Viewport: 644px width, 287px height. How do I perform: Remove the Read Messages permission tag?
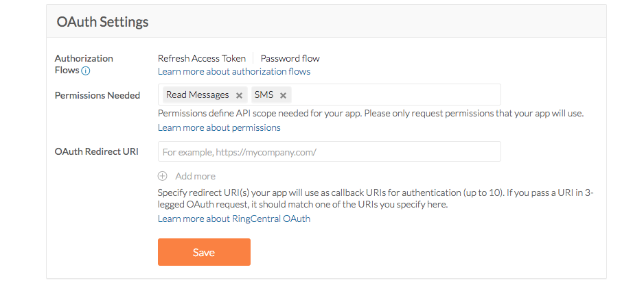[x=239, y=95]
